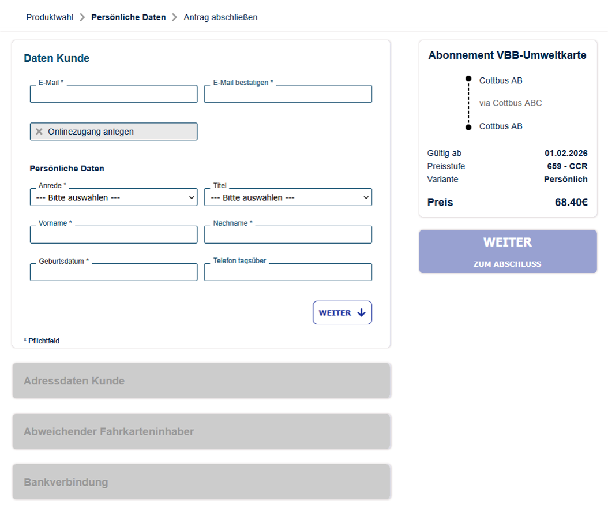This screenshot has height=519, width=608.
Task: Focus the Telefon tagsüber field
Action: coord(288,272)
